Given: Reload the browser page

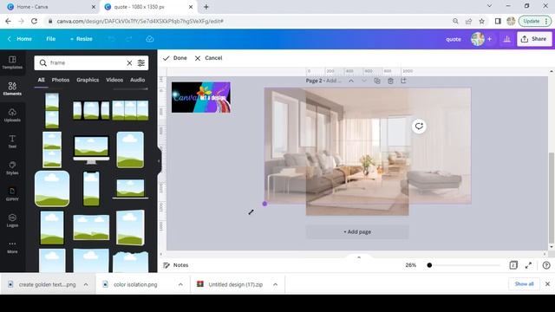Looking at the screenshot, I should coord(34,21).
